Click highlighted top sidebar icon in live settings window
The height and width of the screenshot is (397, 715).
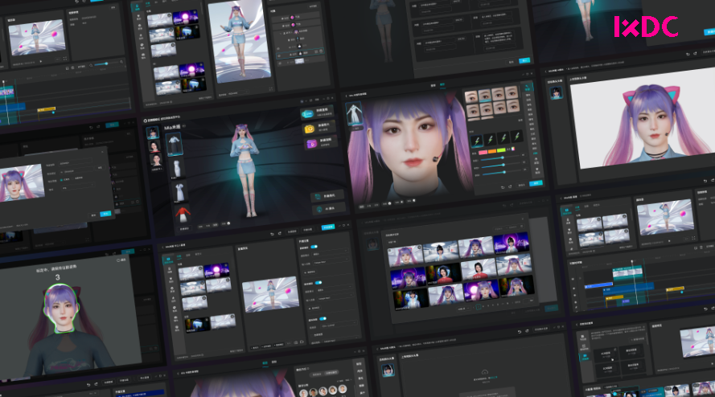coord(168,260)
